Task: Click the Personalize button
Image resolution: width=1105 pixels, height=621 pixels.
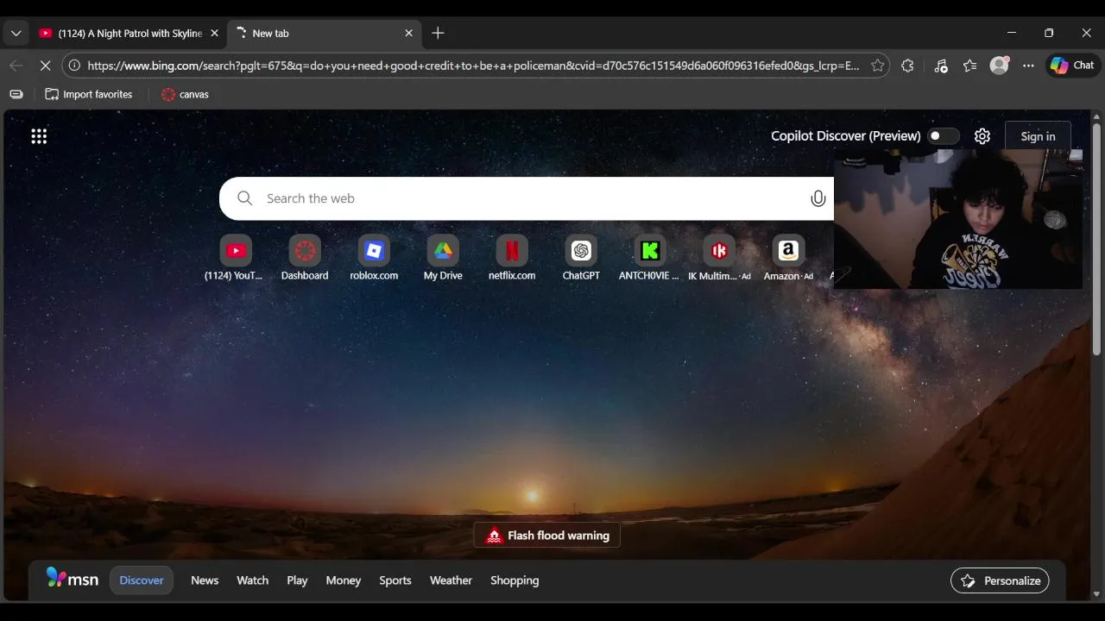Action: (1000, 580)
